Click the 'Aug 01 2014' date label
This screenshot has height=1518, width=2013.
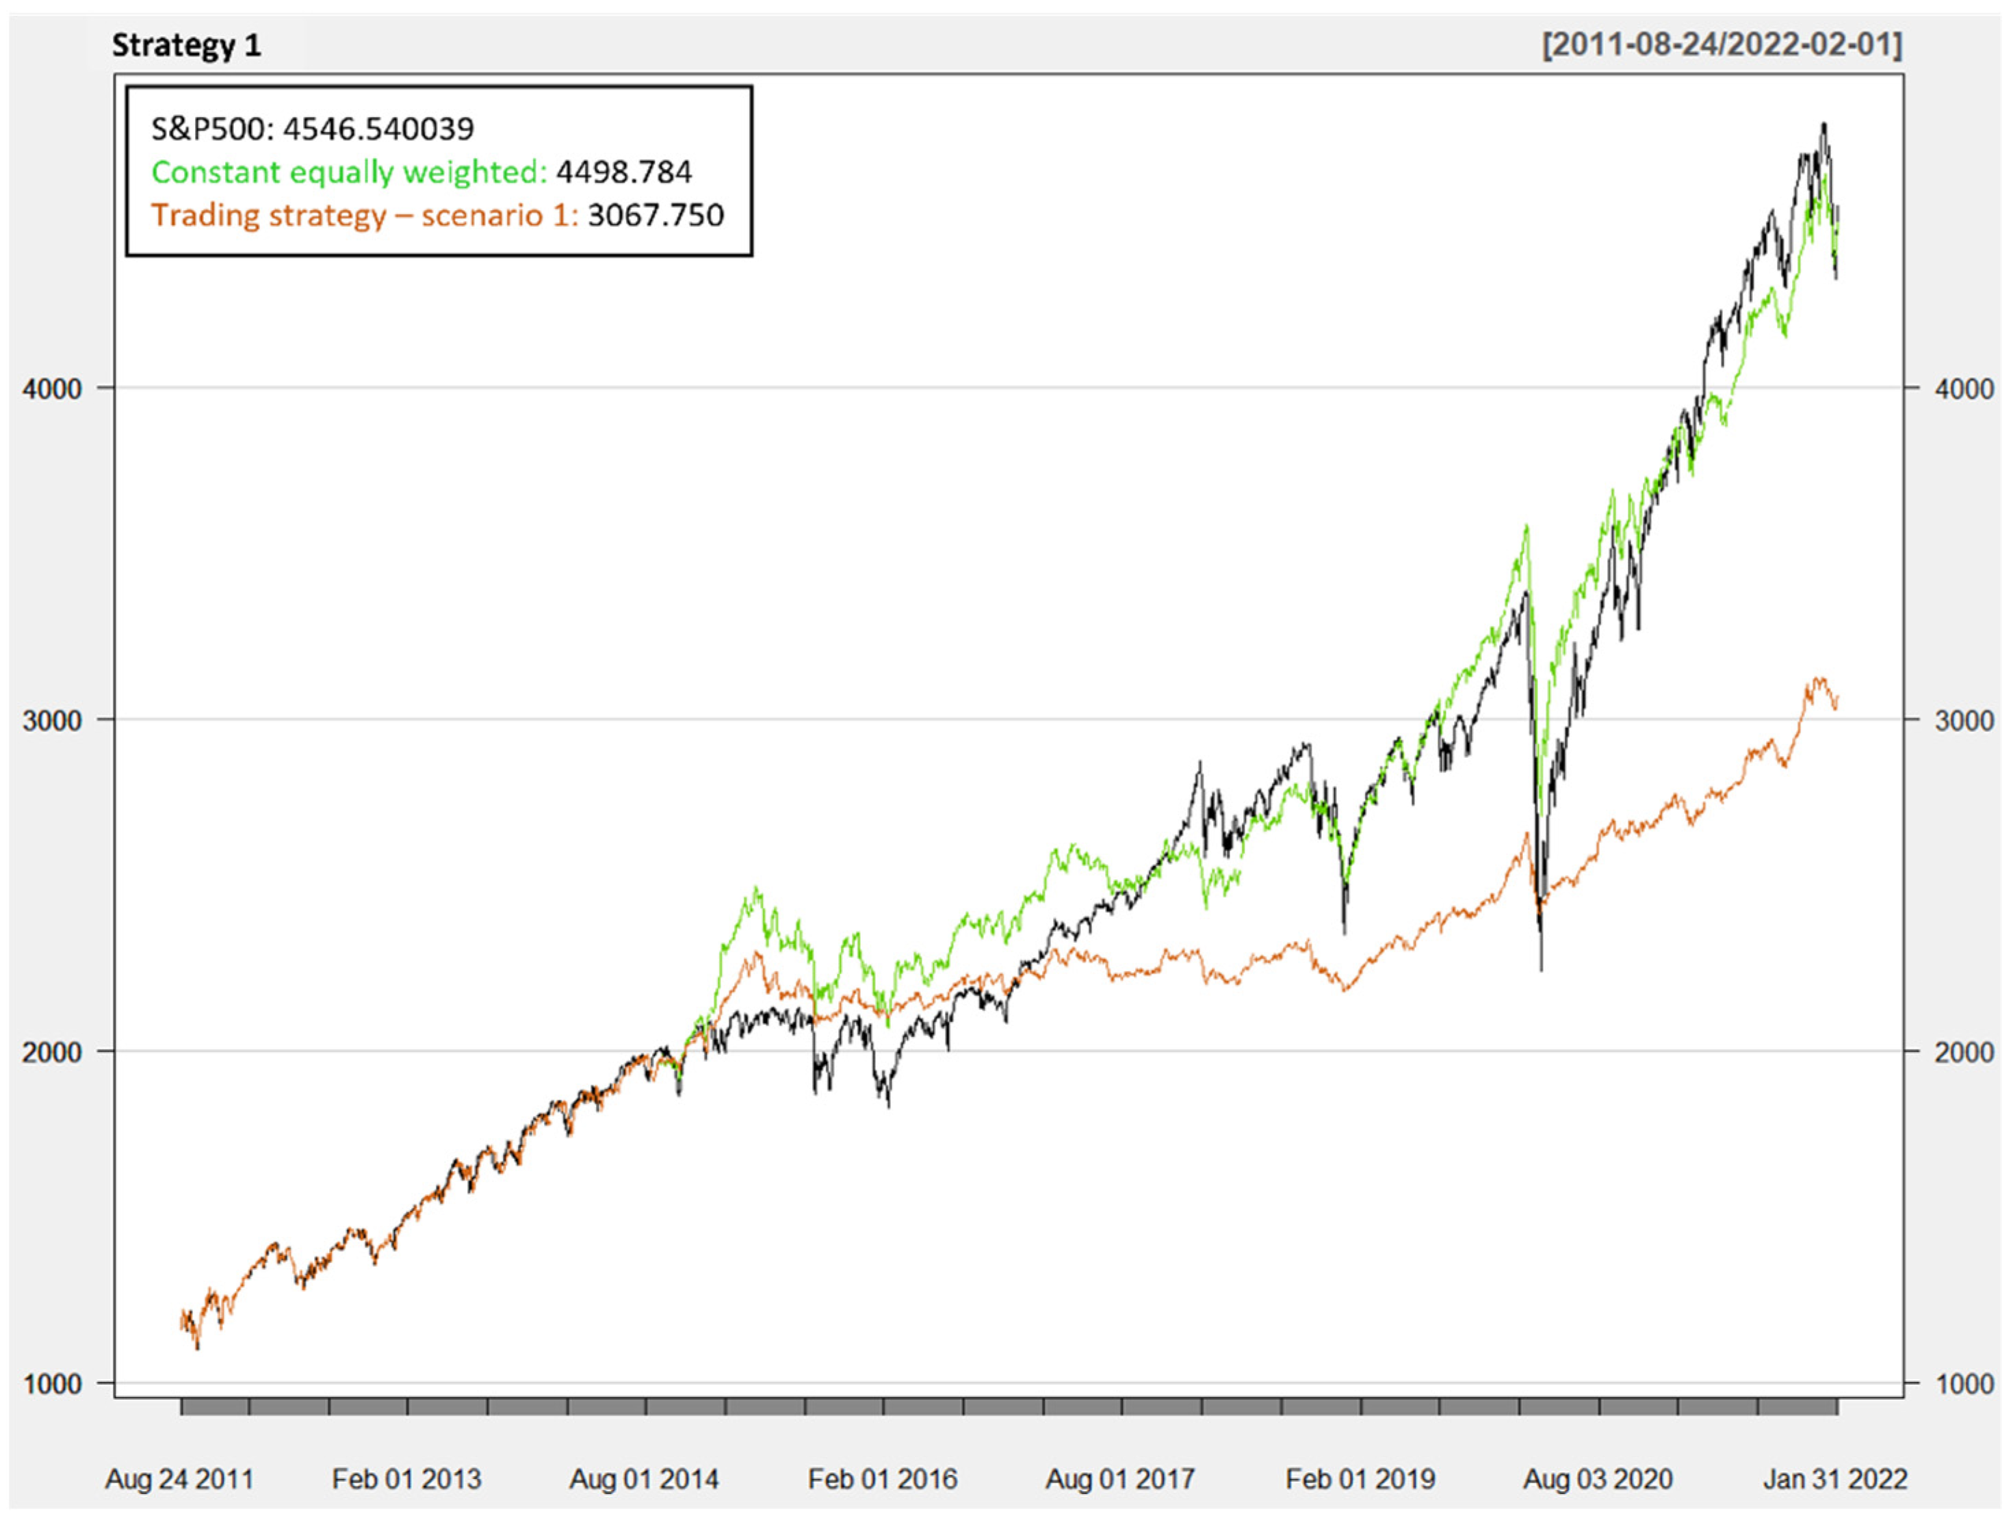click(x=645, y=1479)
